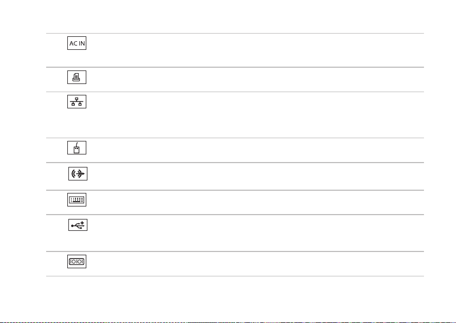456x323 pixels.
Task: Click the blank cell left of network icon
Action: click(56, 115)
